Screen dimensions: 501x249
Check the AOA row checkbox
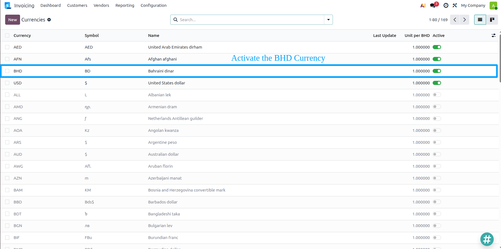[7, 130]
